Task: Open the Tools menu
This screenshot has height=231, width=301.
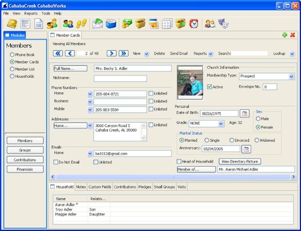Action: pyautogui.click(x=46, y=13)
